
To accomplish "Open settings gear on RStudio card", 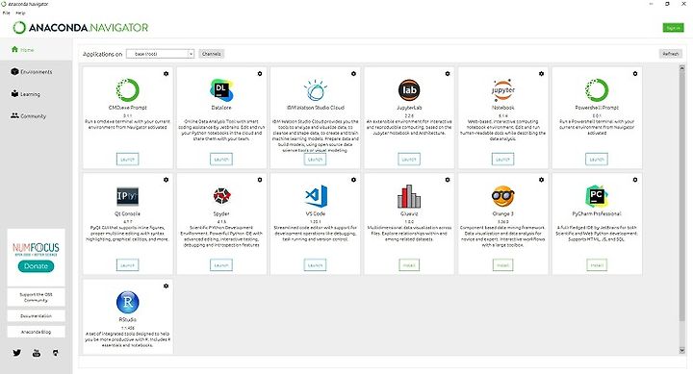I will pyautogui.click(x=166, y=286).
